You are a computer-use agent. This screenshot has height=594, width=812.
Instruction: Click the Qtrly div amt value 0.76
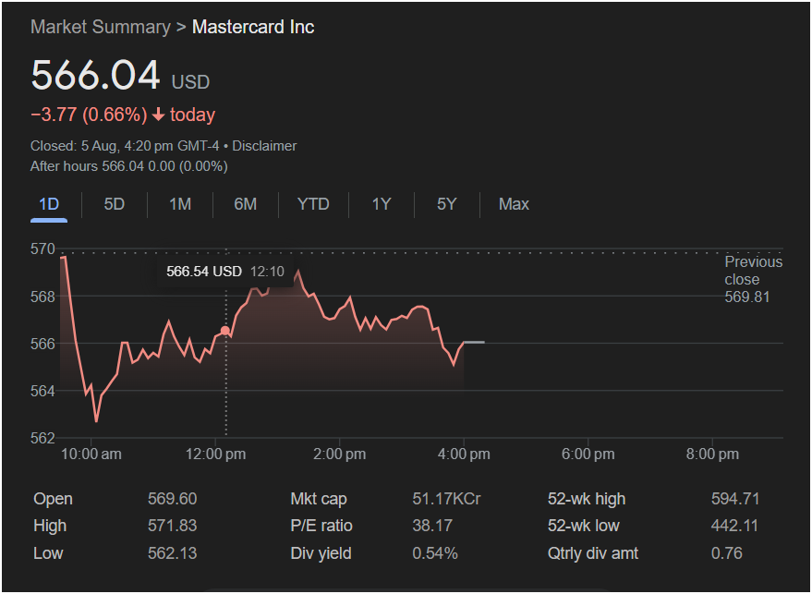tap(727, 553)
